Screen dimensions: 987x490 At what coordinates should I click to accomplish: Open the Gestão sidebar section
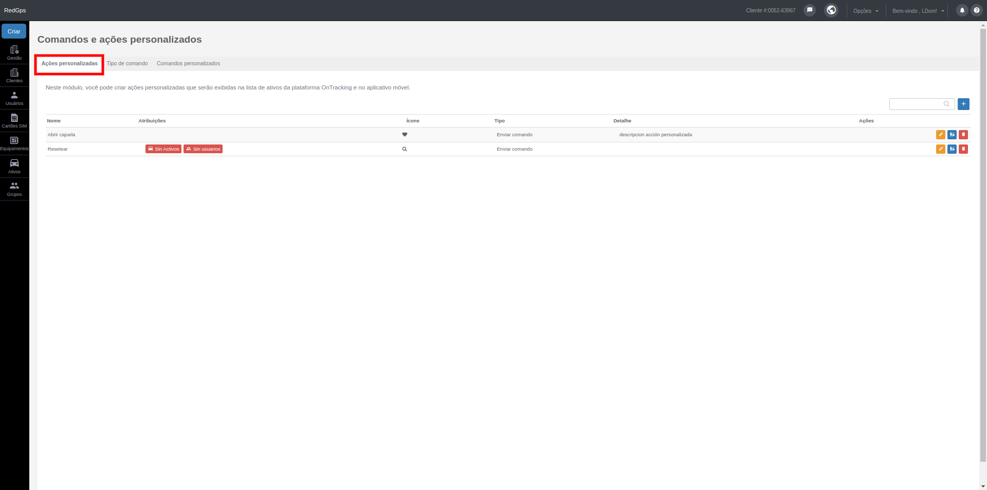[x=14, y=53]
